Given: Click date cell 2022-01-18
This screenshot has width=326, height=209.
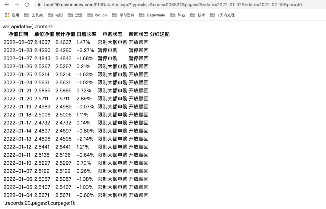Looking at the screenshot, I should coord(18,115).
